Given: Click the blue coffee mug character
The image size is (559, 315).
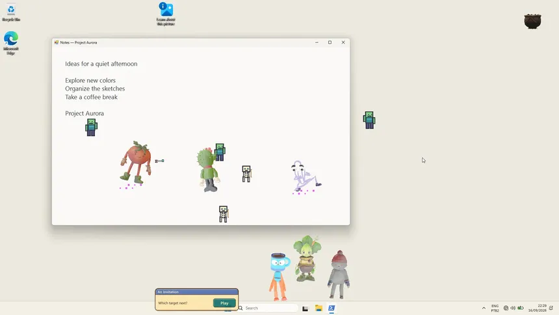Looking at the screenshot, I should tap(279, 277).
